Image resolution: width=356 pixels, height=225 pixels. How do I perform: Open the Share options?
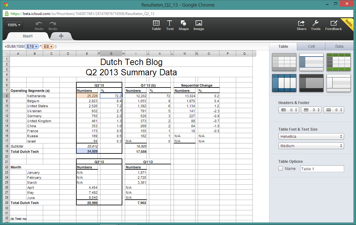(x=301, y=25)
